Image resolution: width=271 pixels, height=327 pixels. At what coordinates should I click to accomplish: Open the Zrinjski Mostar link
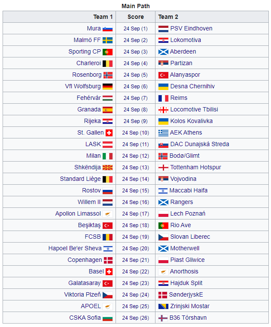click(x=190, y=306)
